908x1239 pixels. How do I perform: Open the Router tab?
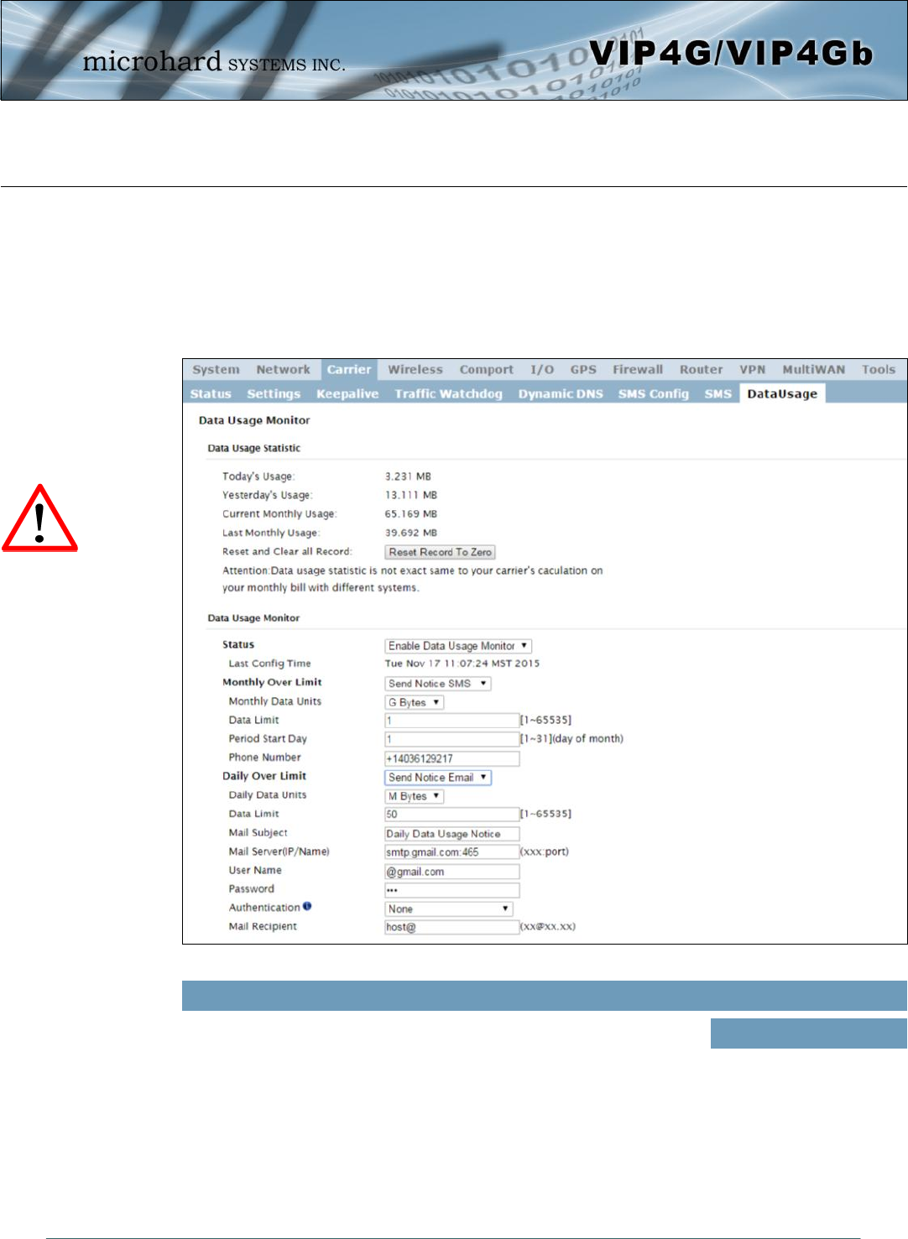tap(701, 370)
